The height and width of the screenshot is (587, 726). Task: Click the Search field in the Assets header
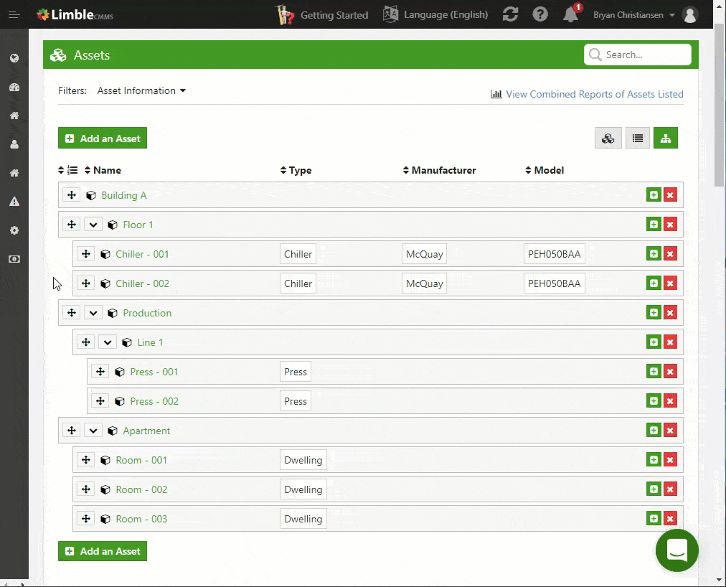point(637,55)
